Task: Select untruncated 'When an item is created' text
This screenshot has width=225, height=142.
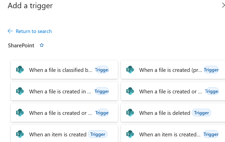Action: coord(58,135)
